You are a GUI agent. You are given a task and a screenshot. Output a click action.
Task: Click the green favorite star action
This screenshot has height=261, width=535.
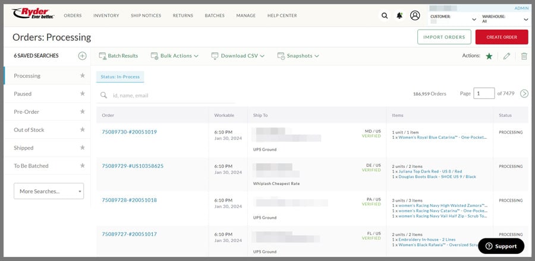point(489,56)
